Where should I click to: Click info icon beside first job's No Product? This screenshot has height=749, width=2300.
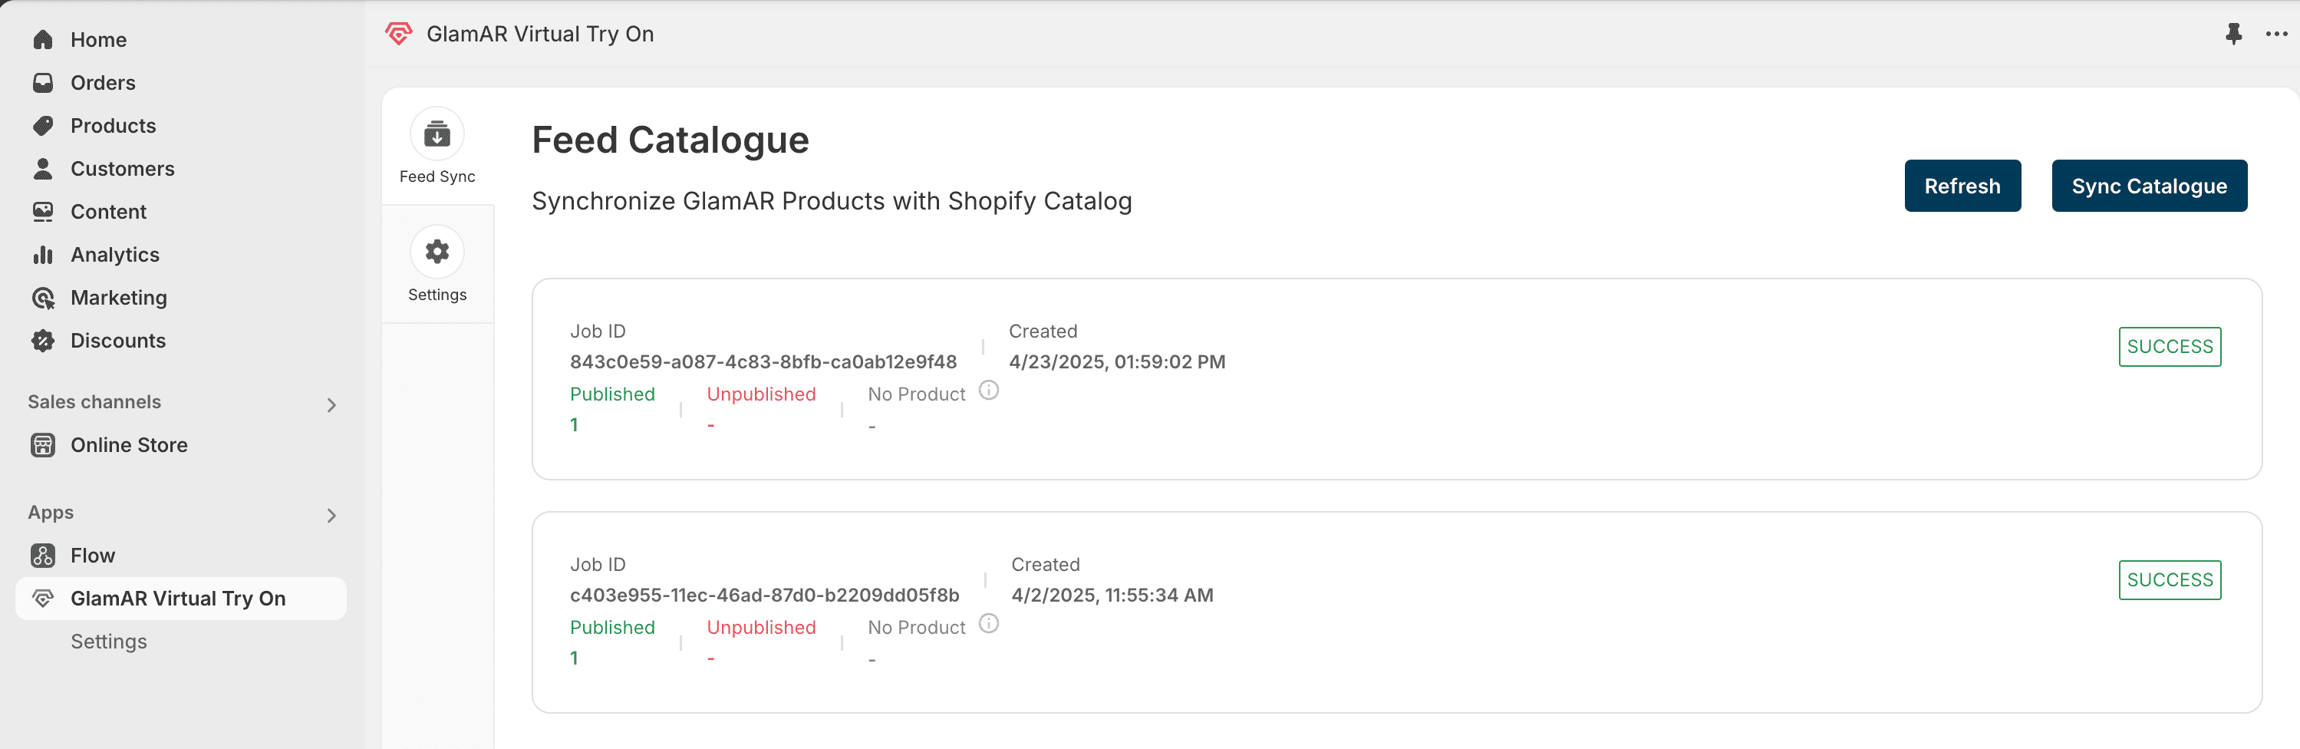coord(988,391)
